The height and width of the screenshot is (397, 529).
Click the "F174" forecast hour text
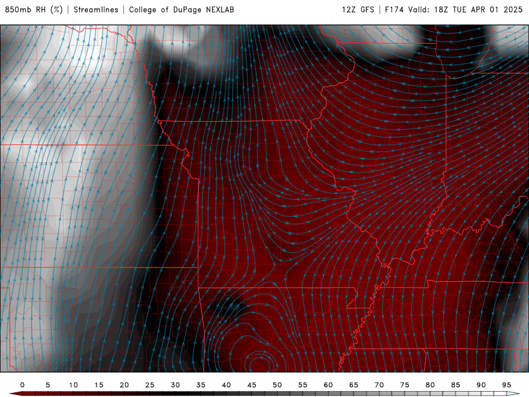[394, 10]
